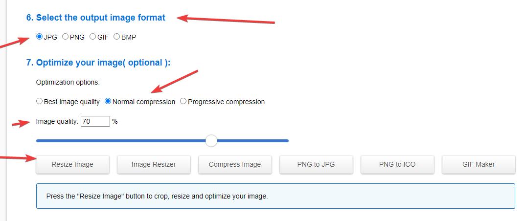Open the Image Resizer tool
The image size is (525, 221).
coord(154,164)
